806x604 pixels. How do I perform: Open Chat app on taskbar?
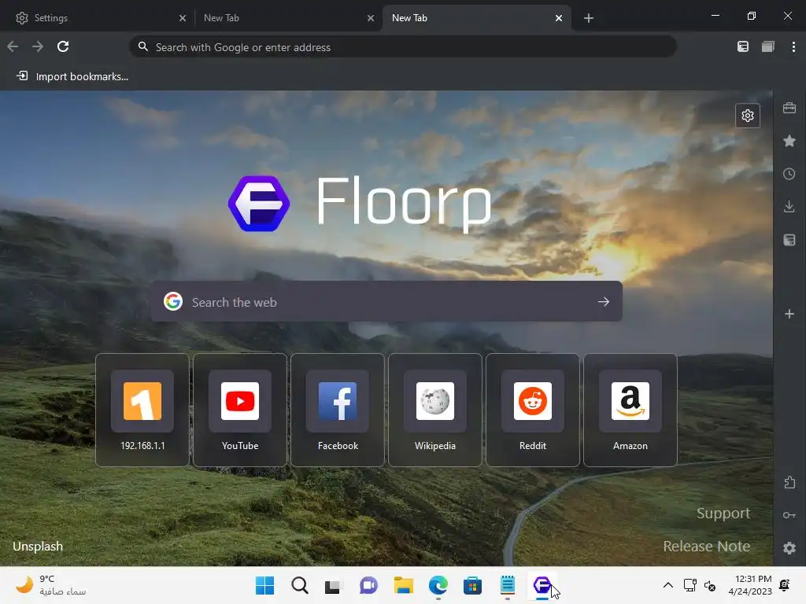pyautogui.click(x=368, y=585)
